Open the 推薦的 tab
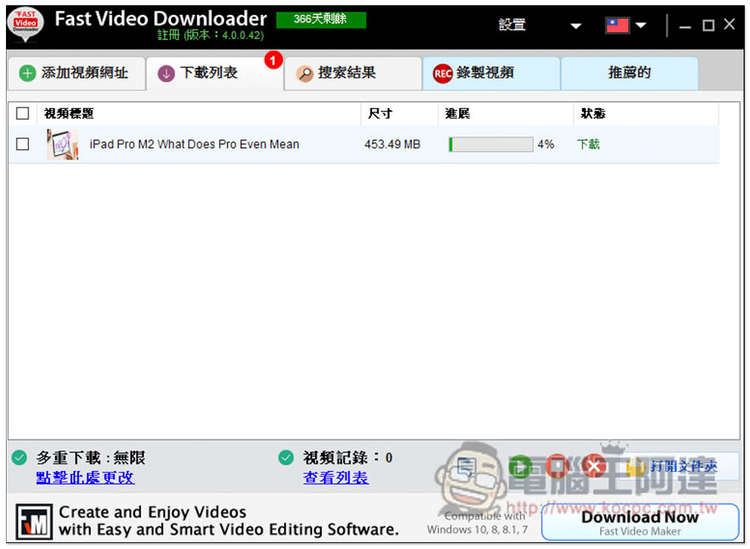 pos(629,73)
